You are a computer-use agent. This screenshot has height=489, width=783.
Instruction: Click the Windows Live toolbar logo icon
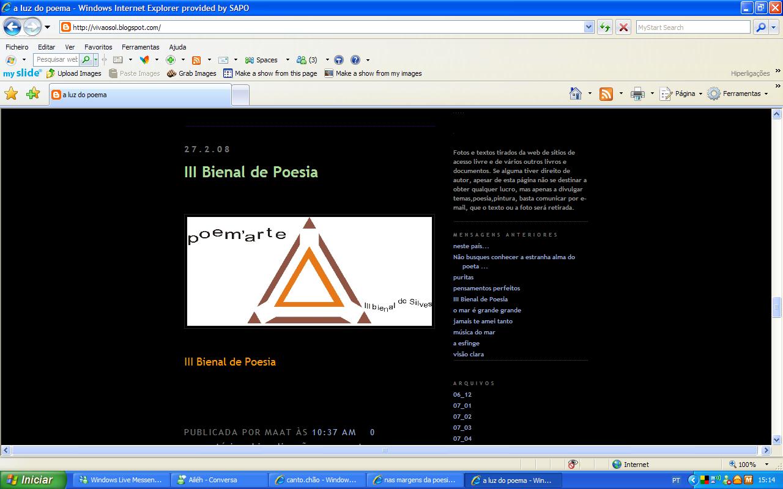pyautogui.click(x=10, y=60)
